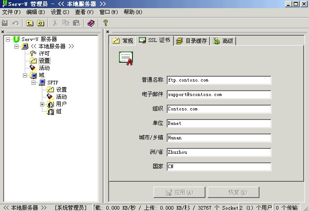This screenshot has width=309, height=211.
Task: Click the save toolbar icon
Action: 5,23
